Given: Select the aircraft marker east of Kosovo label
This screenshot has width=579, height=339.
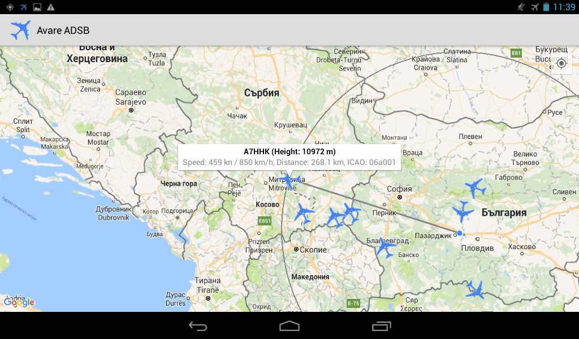Looking at the screenshot, I should tap(304, 213).
